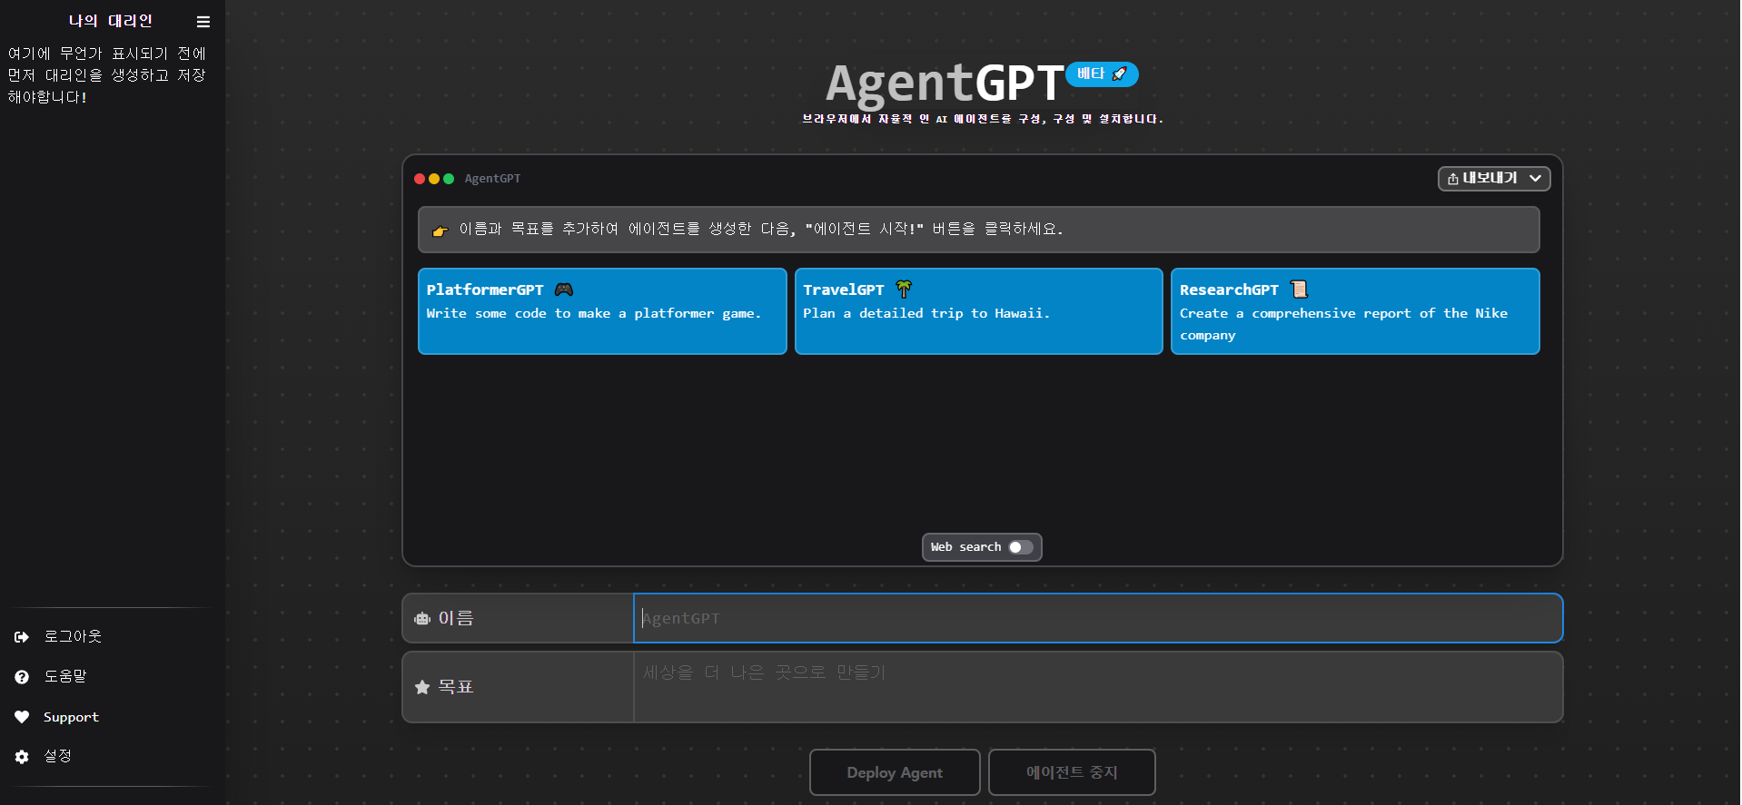Click the 에이전트 중지 button
This screenshot has height=805, width=1742.
[x=1072, y=772]
